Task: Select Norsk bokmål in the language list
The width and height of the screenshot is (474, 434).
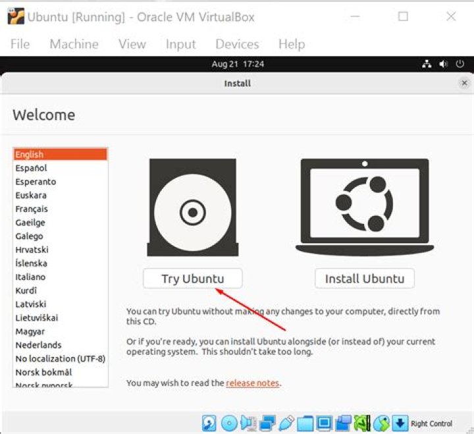Action: [x=60, y=372]
